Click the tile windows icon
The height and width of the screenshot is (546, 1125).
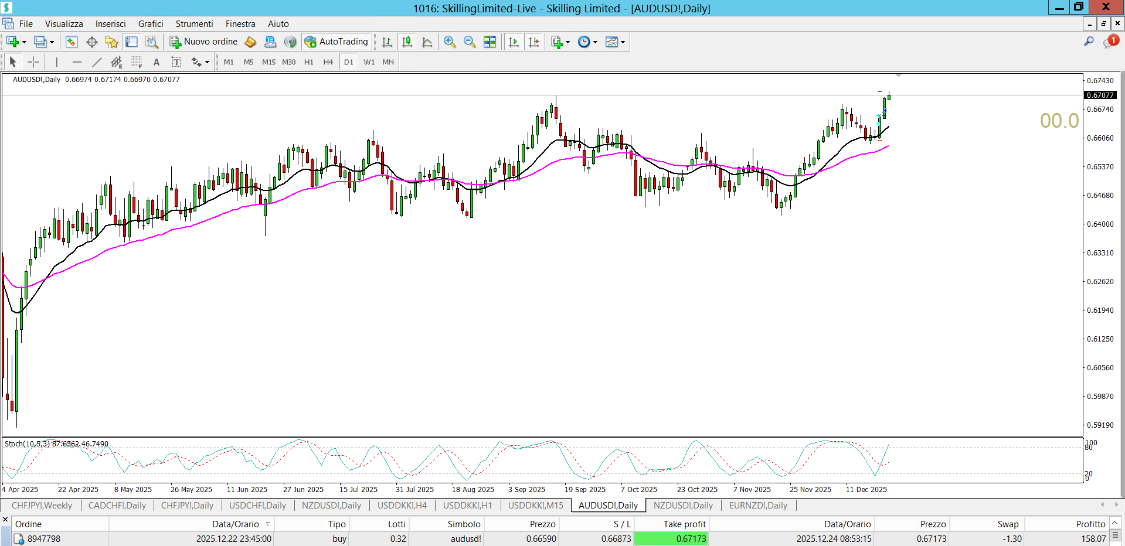pos(490,42)
